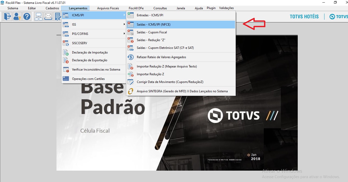The width and height of the screenshot is (348, 182).
Task: Click the Saídas - Redução "Z" icon
Action: pyautogui.click(x=131, y=40)
